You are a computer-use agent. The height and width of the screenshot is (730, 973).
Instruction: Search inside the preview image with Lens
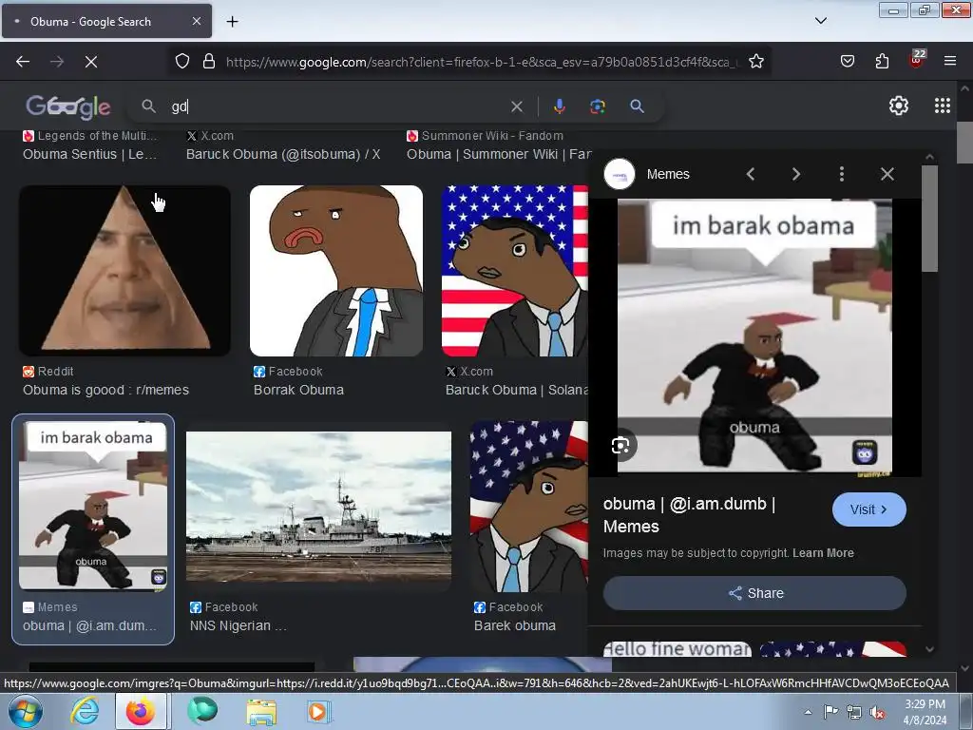pos(620,445)
